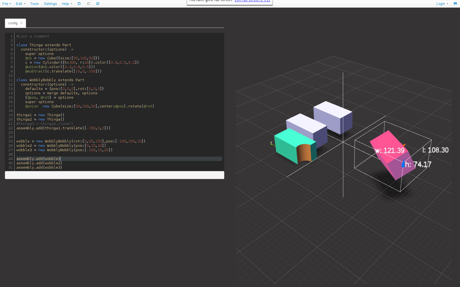This screenshot has width=460, height=287.
Task: Open the File dropdown menu
Action: tap(7, 4)
